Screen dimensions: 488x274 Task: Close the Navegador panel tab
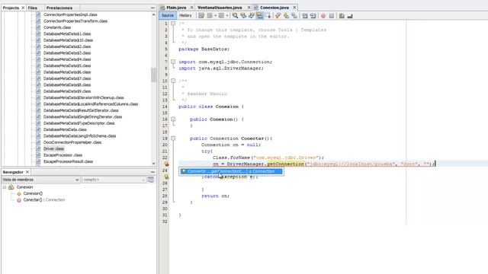click(x=27, y=172)
